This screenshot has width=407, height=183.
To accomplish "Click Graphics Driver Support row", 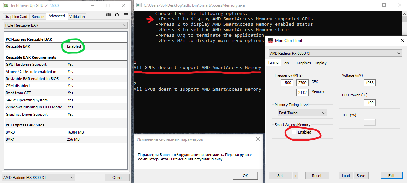I will click(x=66, y=114).
